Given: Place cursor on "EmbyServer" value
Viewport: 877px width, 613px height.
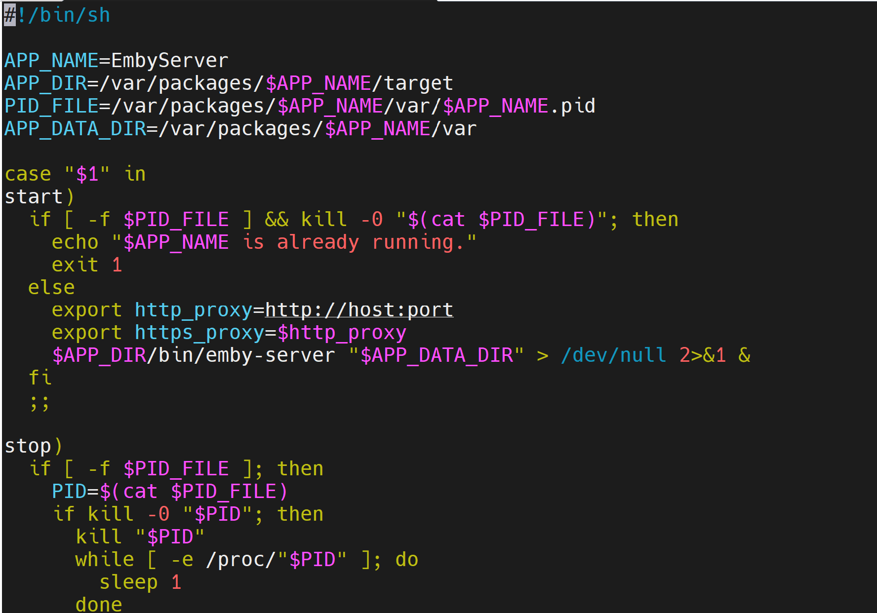Looking at the screenshot, I should (x=170, y=61).
